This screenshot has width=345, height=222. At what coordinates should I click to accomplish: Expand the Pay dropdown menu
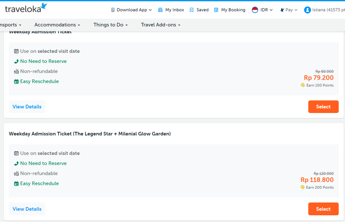click(291, 10)
